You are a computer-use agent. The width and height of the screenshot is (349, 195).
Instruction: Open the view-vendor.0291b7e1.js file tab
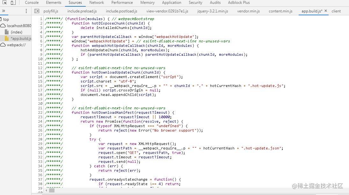pyautogui.click(x=167, y=11)
